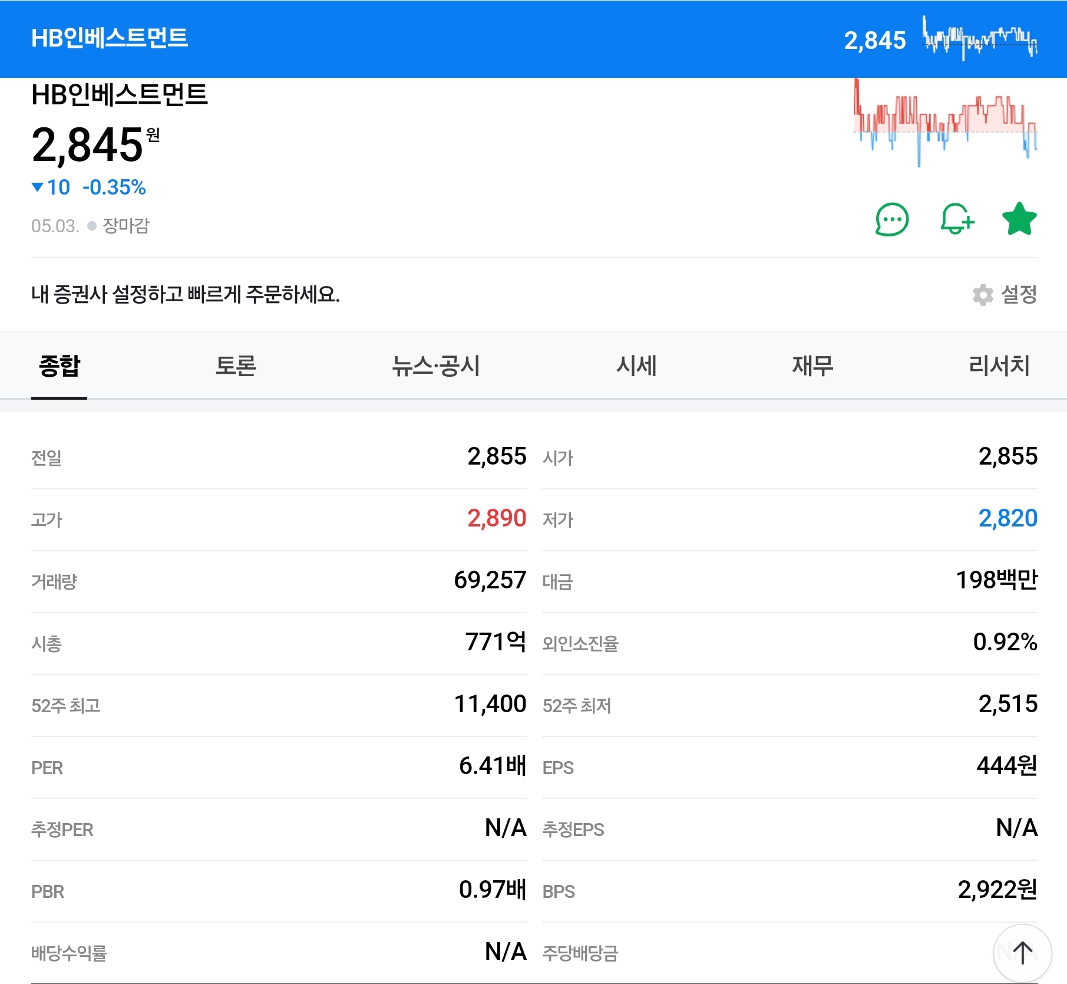Screen dimensions: 1067x984
Task: Tap the 시총 value 771억
Action: click(x=495, y=642)
